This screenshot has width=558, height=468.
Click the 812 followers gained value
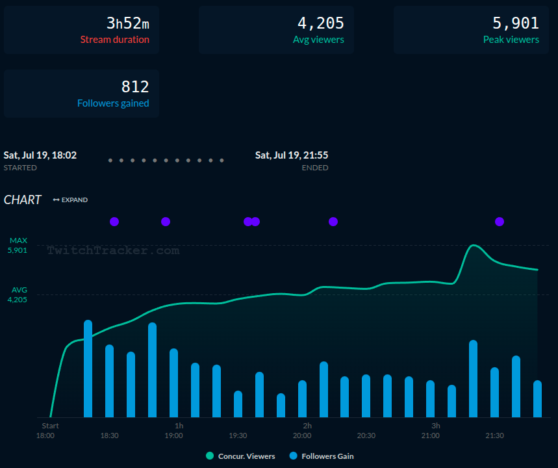click(x=135, y=87)
